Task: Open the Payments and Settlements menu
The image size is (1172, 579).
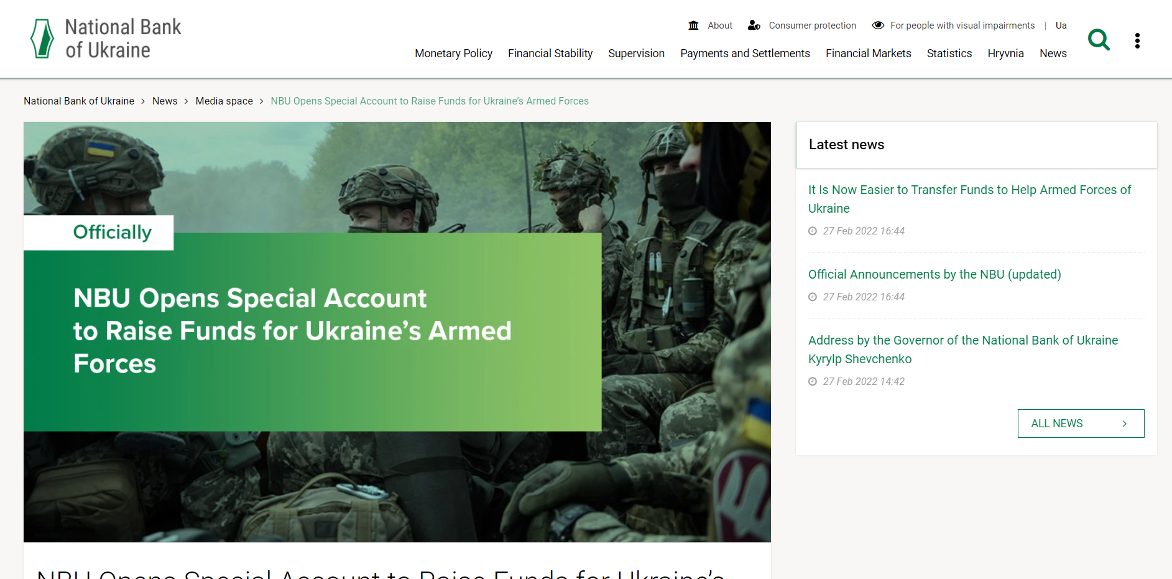Action: click(x=745, y=53)
